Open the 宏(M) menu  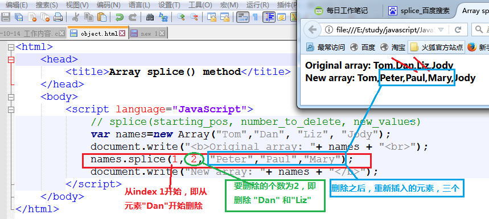click(229, 5)
